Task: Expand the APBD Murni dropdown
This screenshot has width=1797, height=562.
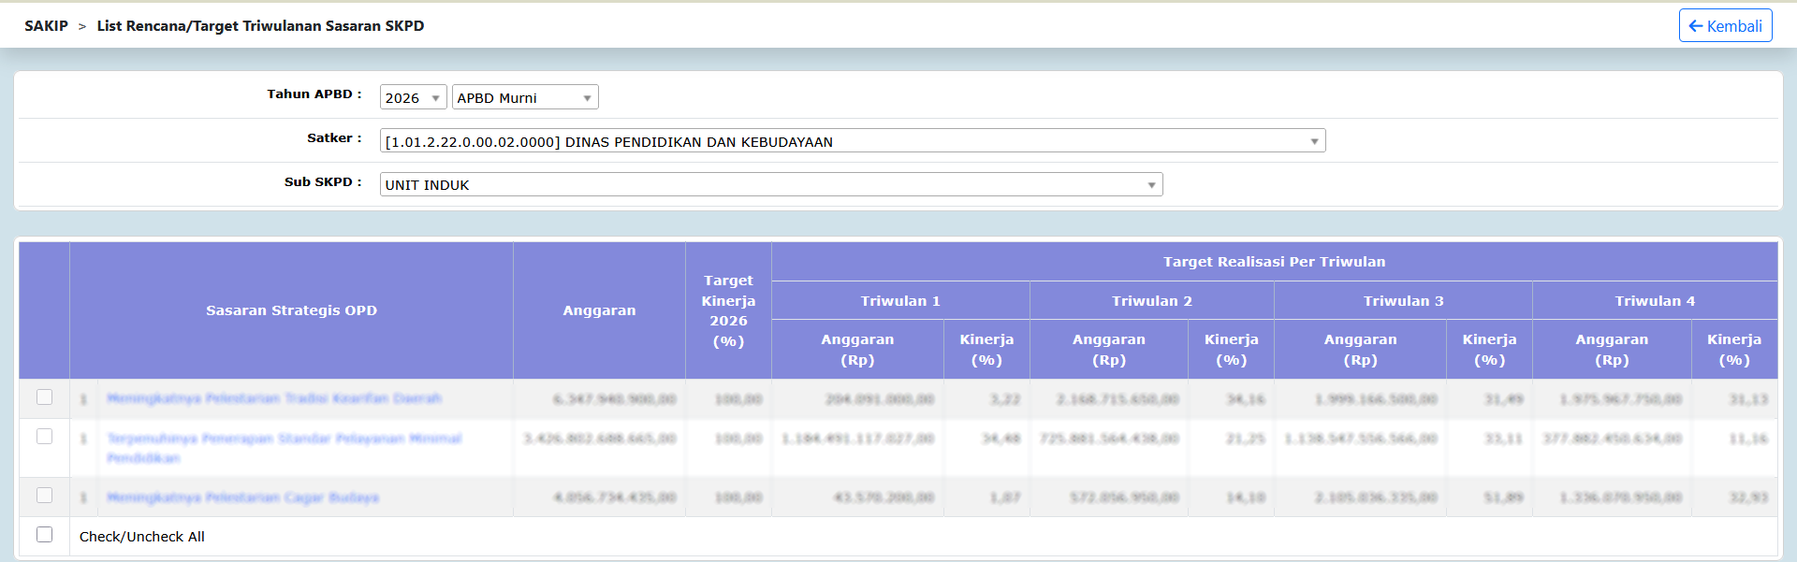Action: click(525, 97)
